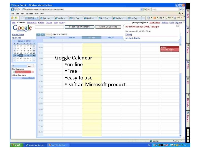Viewport: 200px width, 150px height.
Task: Click the Player side tab on right panel
Action: tap(188, 51)
